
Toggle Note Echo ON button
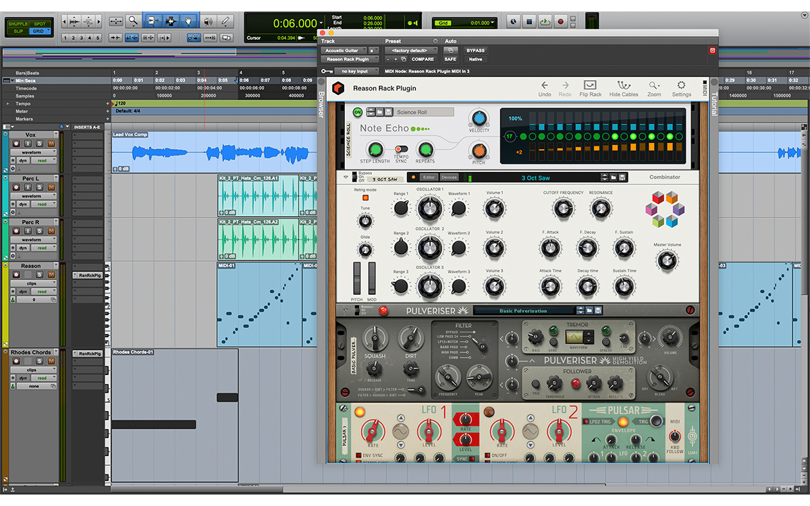click(x=358, y=112)
